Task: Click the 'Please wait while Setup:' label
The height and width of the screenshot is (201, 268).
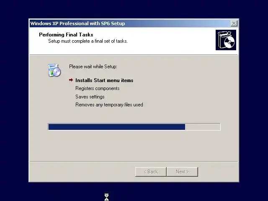Action: pos(93,67)
